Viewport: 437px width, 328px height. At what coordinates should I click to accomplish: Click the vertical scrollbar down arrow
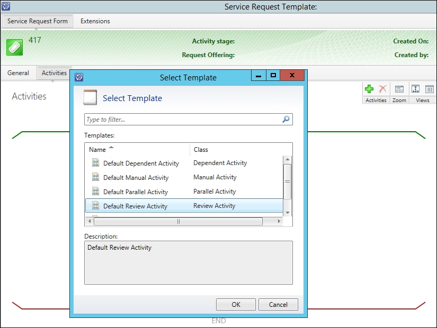(287, 213)
